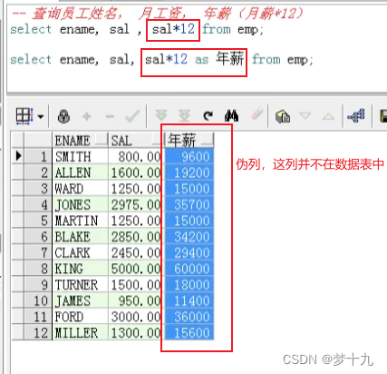Click the 年薪 column header
The image size is (387, 374).
point(189,141)
